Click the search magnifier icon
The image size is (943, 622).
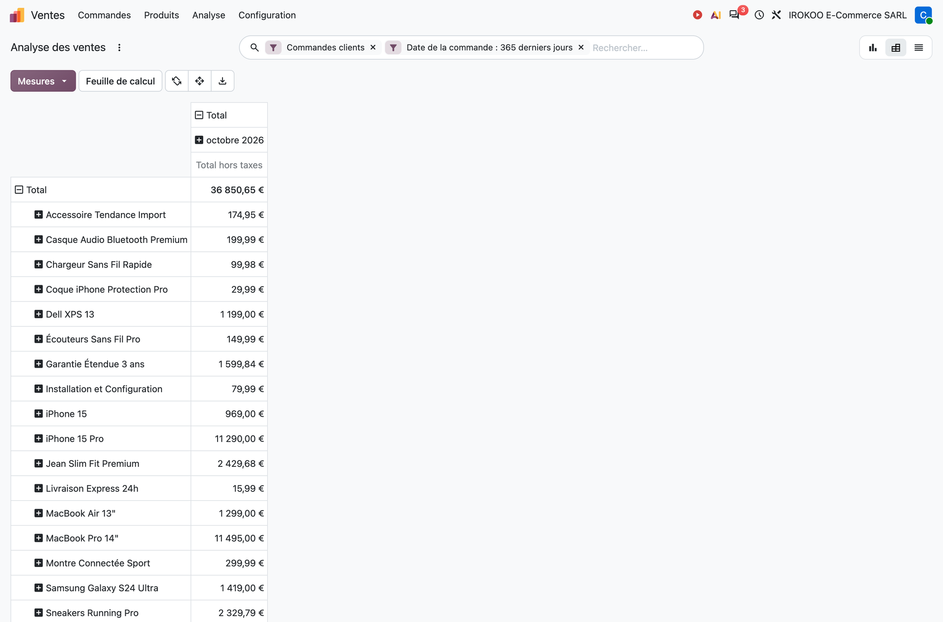[254, 48]
